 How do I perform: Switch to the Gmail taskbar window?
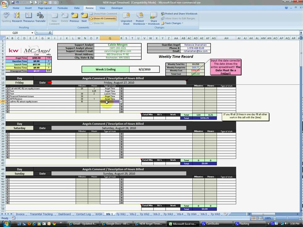click(83, 224)
